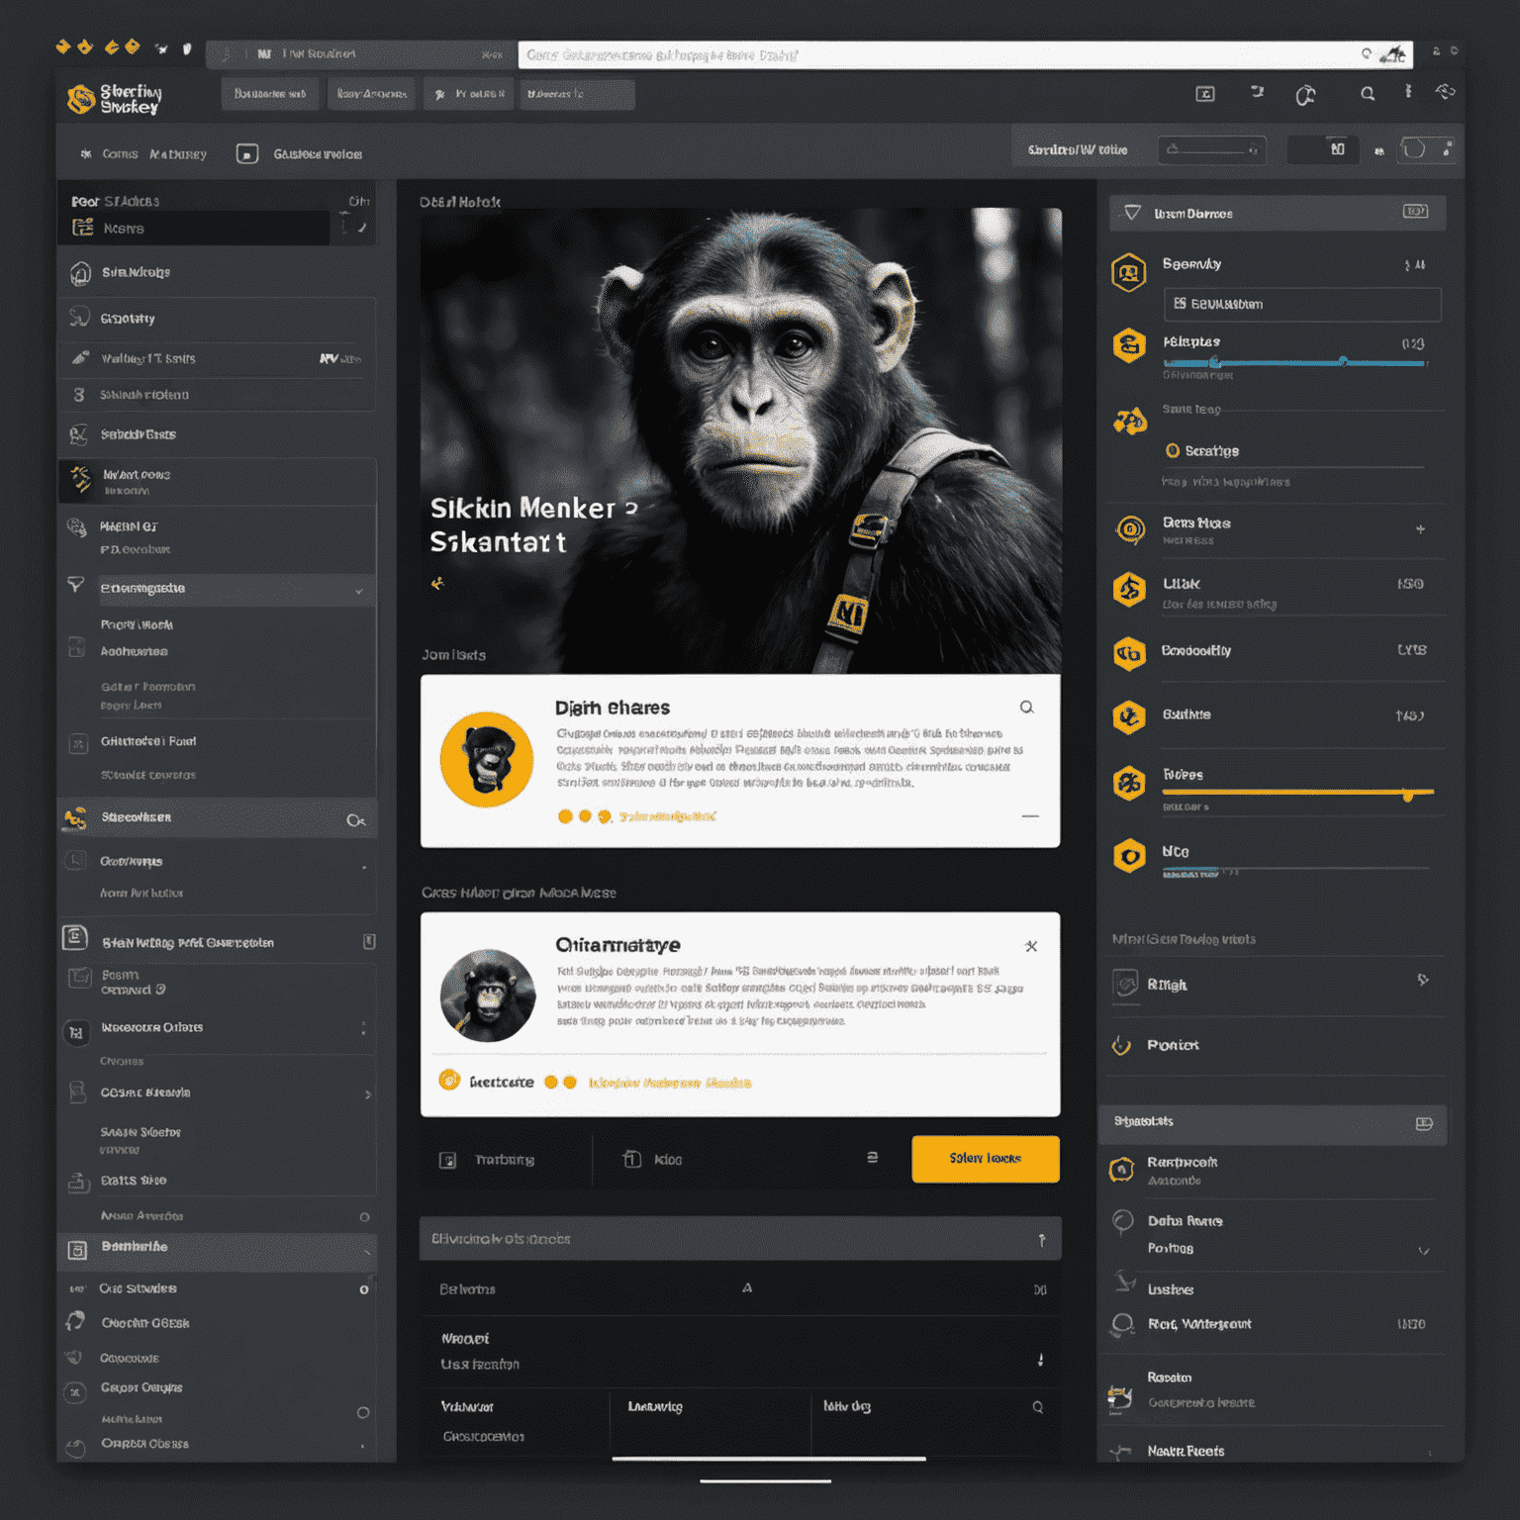Click the hexagon avatar icon beside Boervuly
Image resolution: width=1520 pixels, height=1520 pixels.
[1129, 272]
